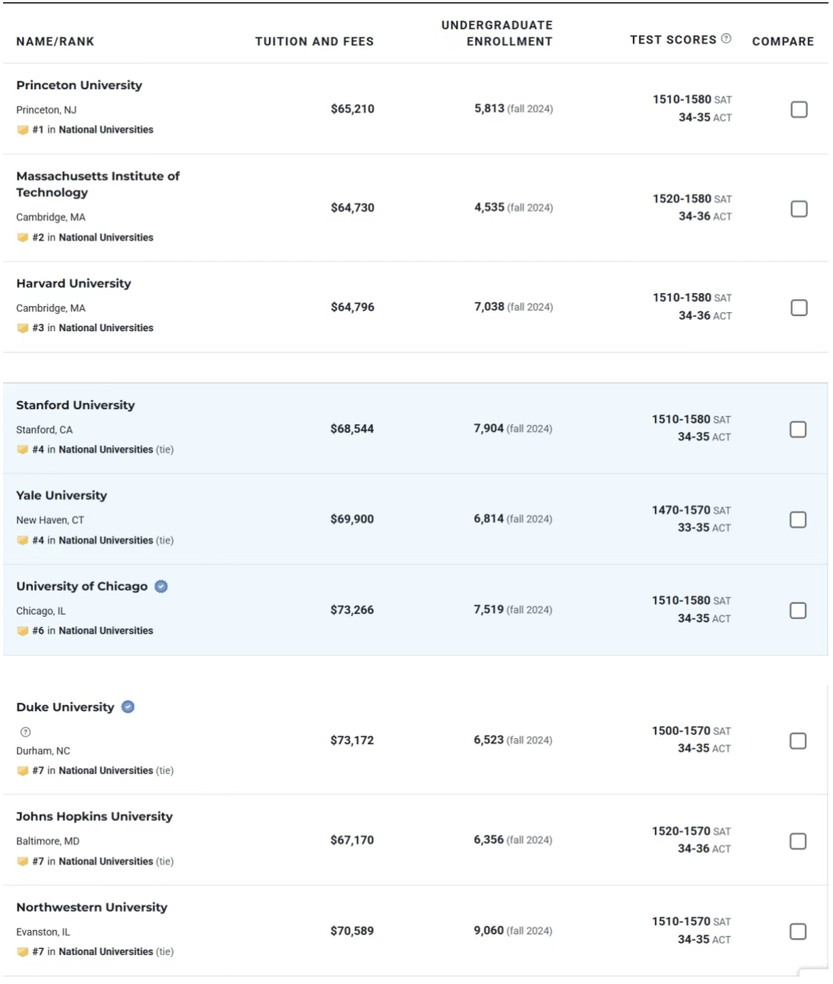Click the Name/Rank column header
Image resolution: width=833 pixels, height=984 pixels.
[x=56, y=41]
